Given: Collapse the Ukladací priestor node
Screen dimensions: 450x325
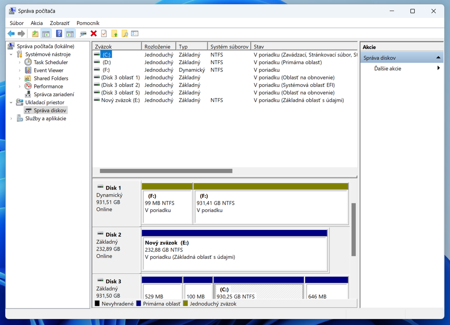Looking at the screenshot, I should pos(11,102).
